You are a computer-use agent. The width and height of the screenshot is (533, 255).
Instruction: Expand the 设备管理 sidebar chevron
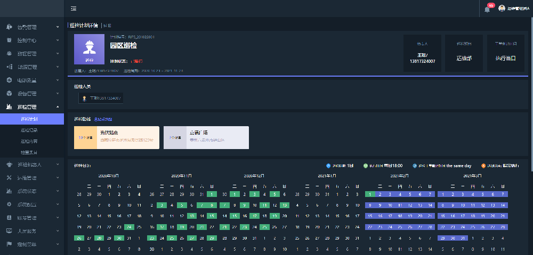[x=58, y=94]
